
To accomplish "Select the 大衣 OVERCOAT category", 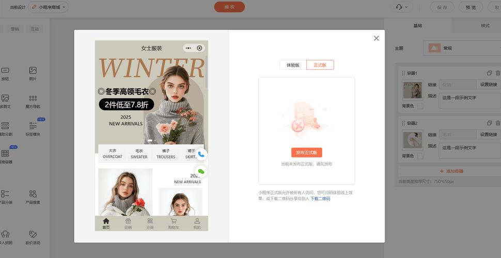I will point(112,154).
